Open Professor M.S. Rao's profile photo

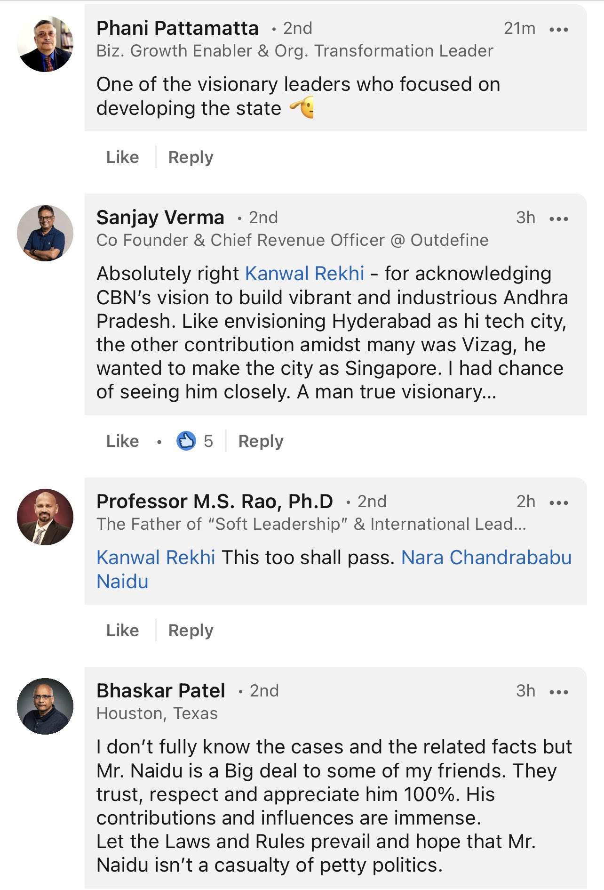(45, 517)
